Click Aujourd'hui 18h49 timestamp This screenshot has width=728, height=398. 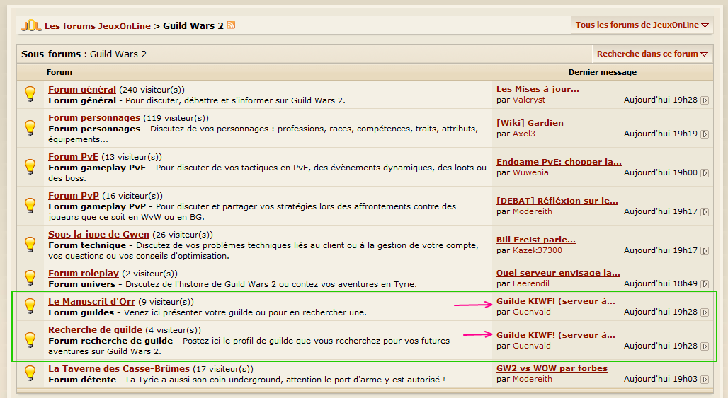pyautogui.click(x=661, y=283)
